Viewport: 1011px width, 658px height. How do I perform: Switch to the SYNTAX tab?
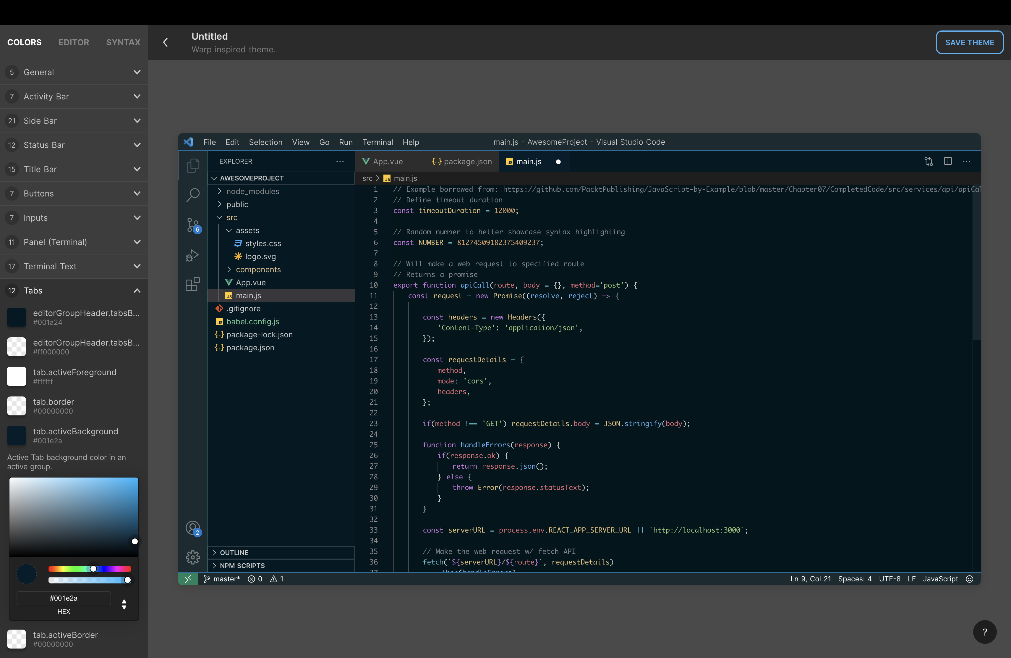click(x=123, y=43)
